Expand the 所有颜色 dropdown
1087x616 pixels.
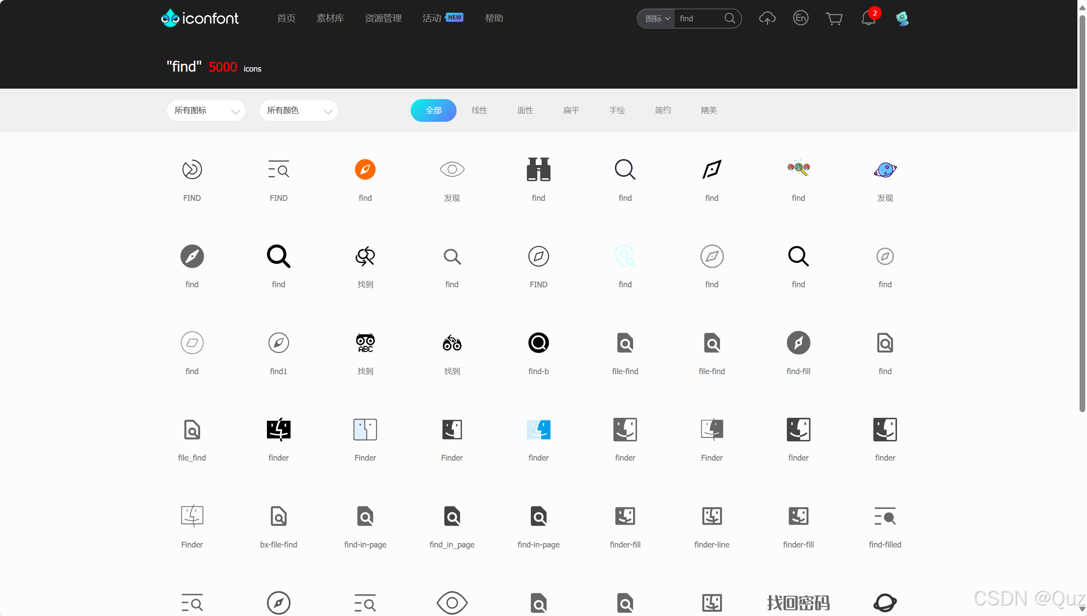coord(298,110)
